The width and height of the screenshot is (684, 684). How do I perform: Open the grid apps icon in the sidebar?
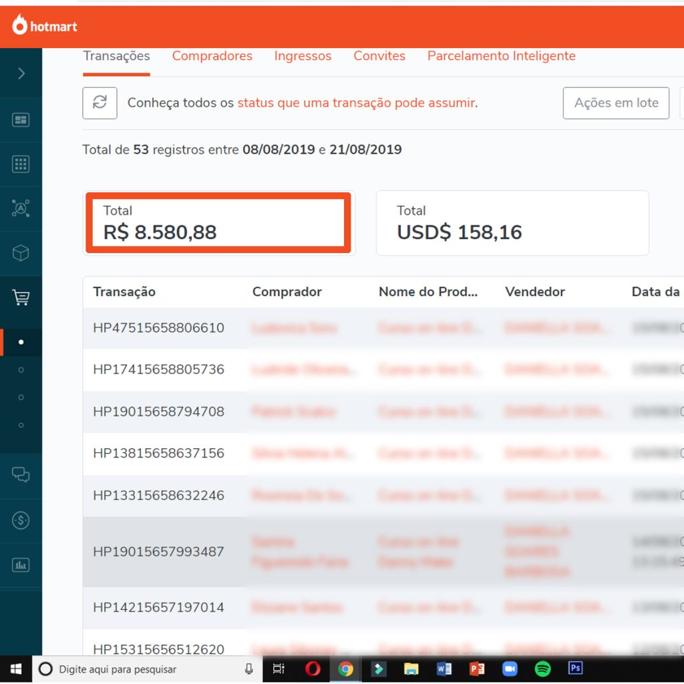tap(21, 164)
